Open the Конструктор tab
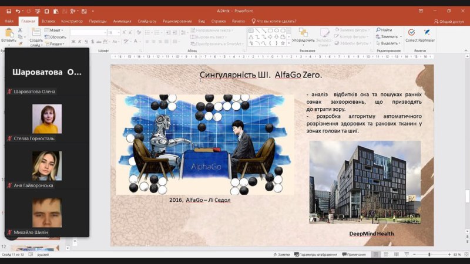Screen dimensions: 470x264 pyautogui.click(x=72, y=21)
